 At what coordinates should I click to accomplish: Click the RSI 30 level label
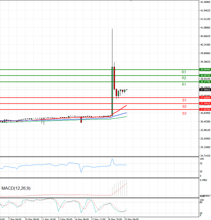[x=201, y=172]
